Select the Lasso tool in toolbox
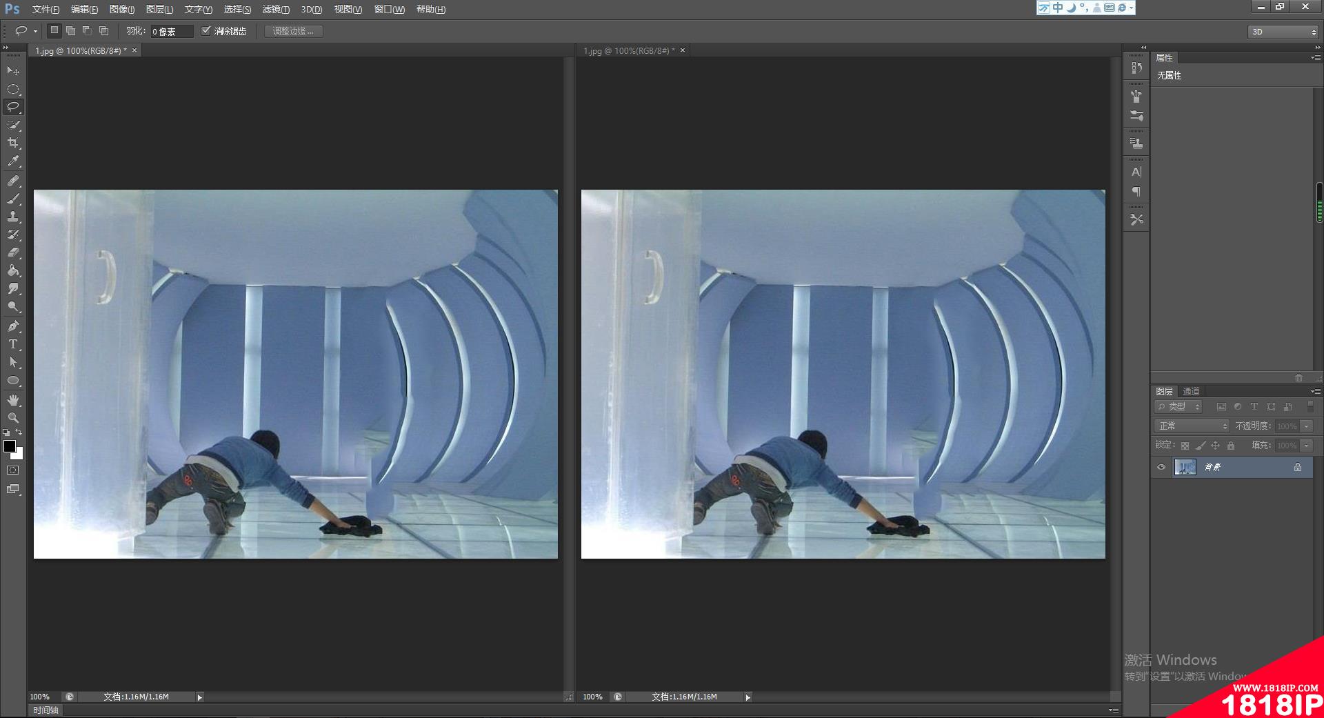This screenshot has width=1324, height=718. point(13,107)
